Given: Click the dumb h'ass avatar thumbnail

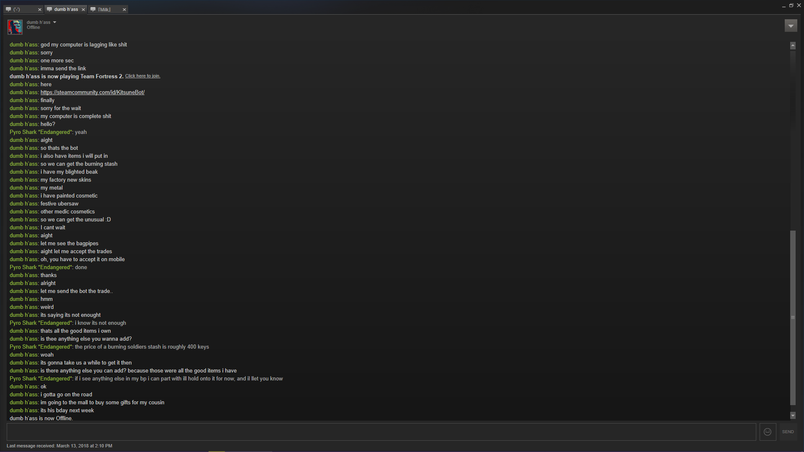Looking at the screenshot, I should 15,27.
